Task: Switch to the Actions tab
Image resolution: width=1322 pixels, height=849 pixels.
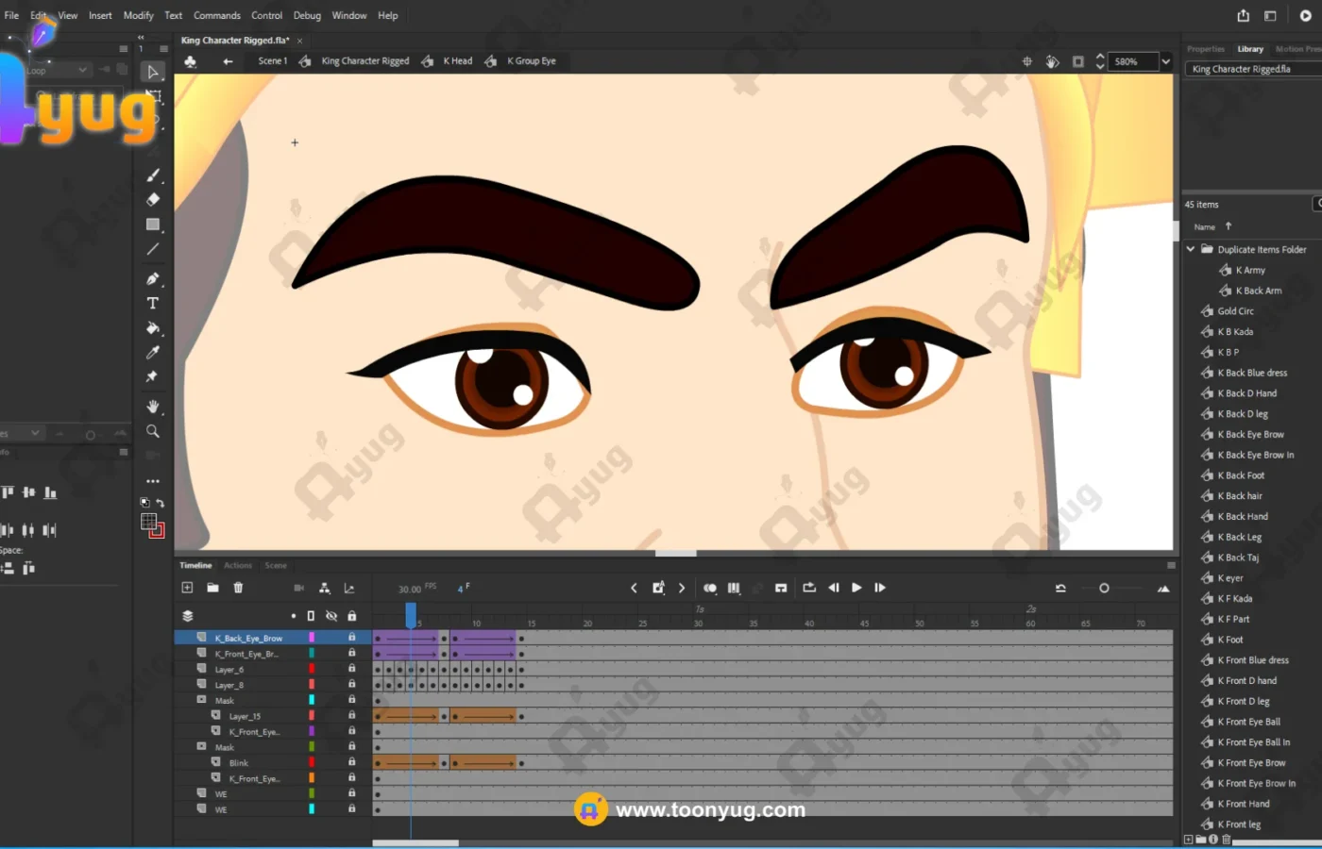Action: (238, 565)
